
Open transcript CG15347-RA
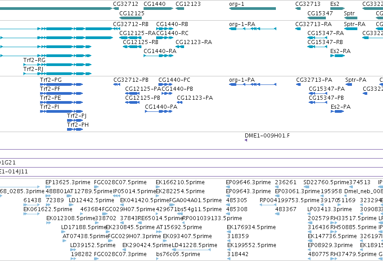pyautogui.click(x=325, y=33)
